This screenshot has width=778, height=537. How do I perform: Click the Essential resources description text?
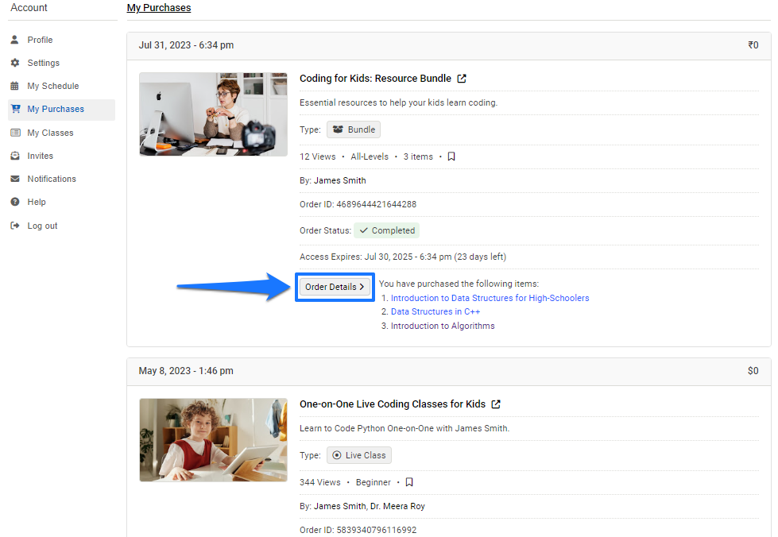coord(398,102)
